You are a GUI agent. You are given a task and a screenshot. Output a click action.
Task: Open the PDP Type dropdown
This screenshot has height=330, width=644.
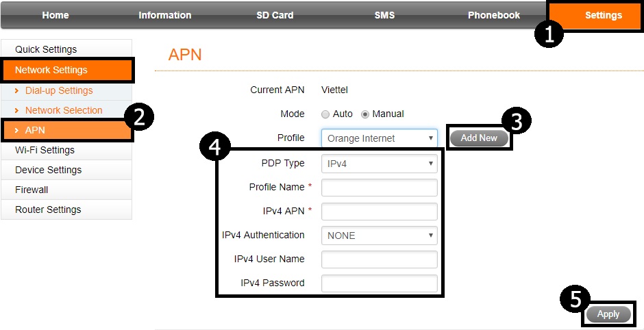point(379,164)
